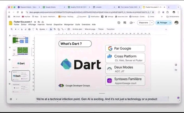Select slide 9 thumbnail
This screenshot has height=113, width=184.
tap(21, 51)
